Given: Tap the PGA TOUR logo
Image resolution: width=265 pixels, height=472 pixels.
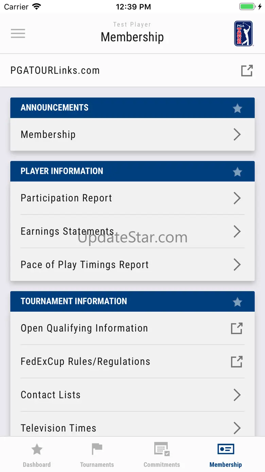Looking at the screenshot, I should [243, 33].
